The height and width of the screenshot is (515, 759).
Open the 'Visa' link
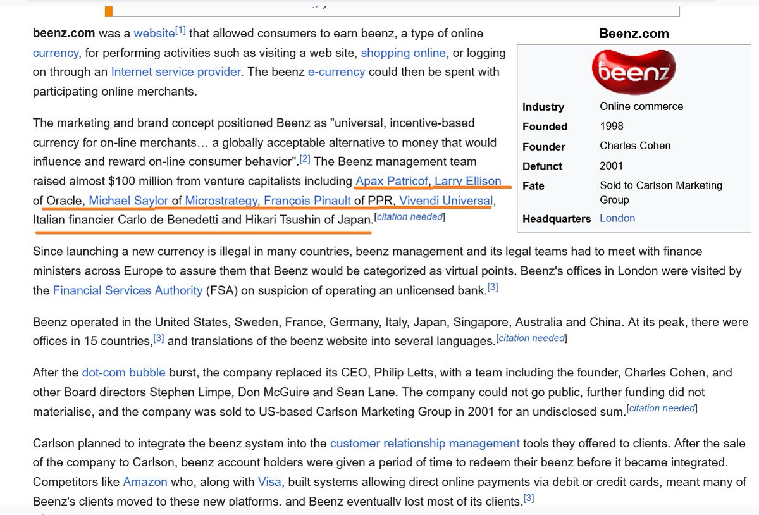coord(269,482)
